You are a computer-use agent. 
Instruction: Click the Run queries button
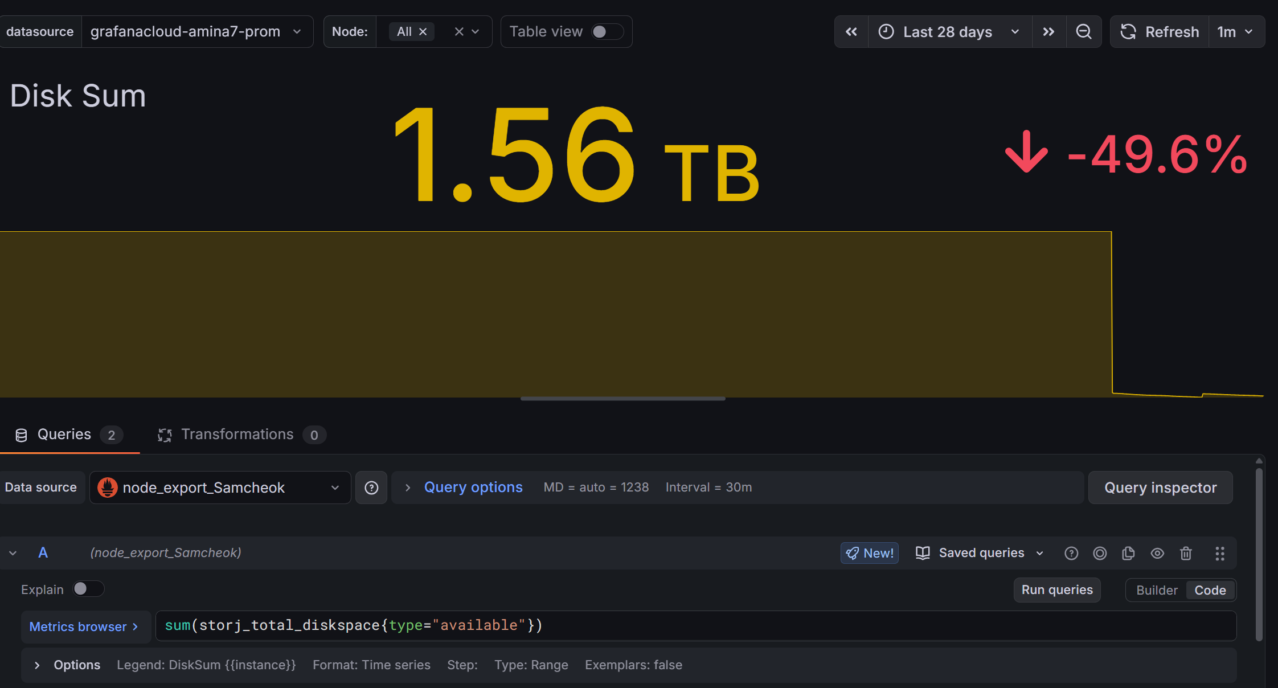(1056, 590)
